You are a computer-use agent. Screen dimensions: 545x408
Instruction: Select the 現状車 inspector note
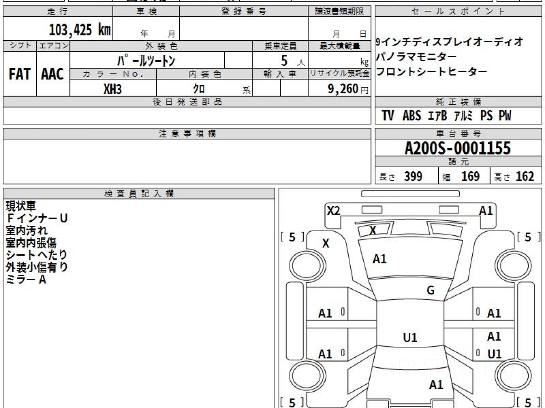pos(20,206)
